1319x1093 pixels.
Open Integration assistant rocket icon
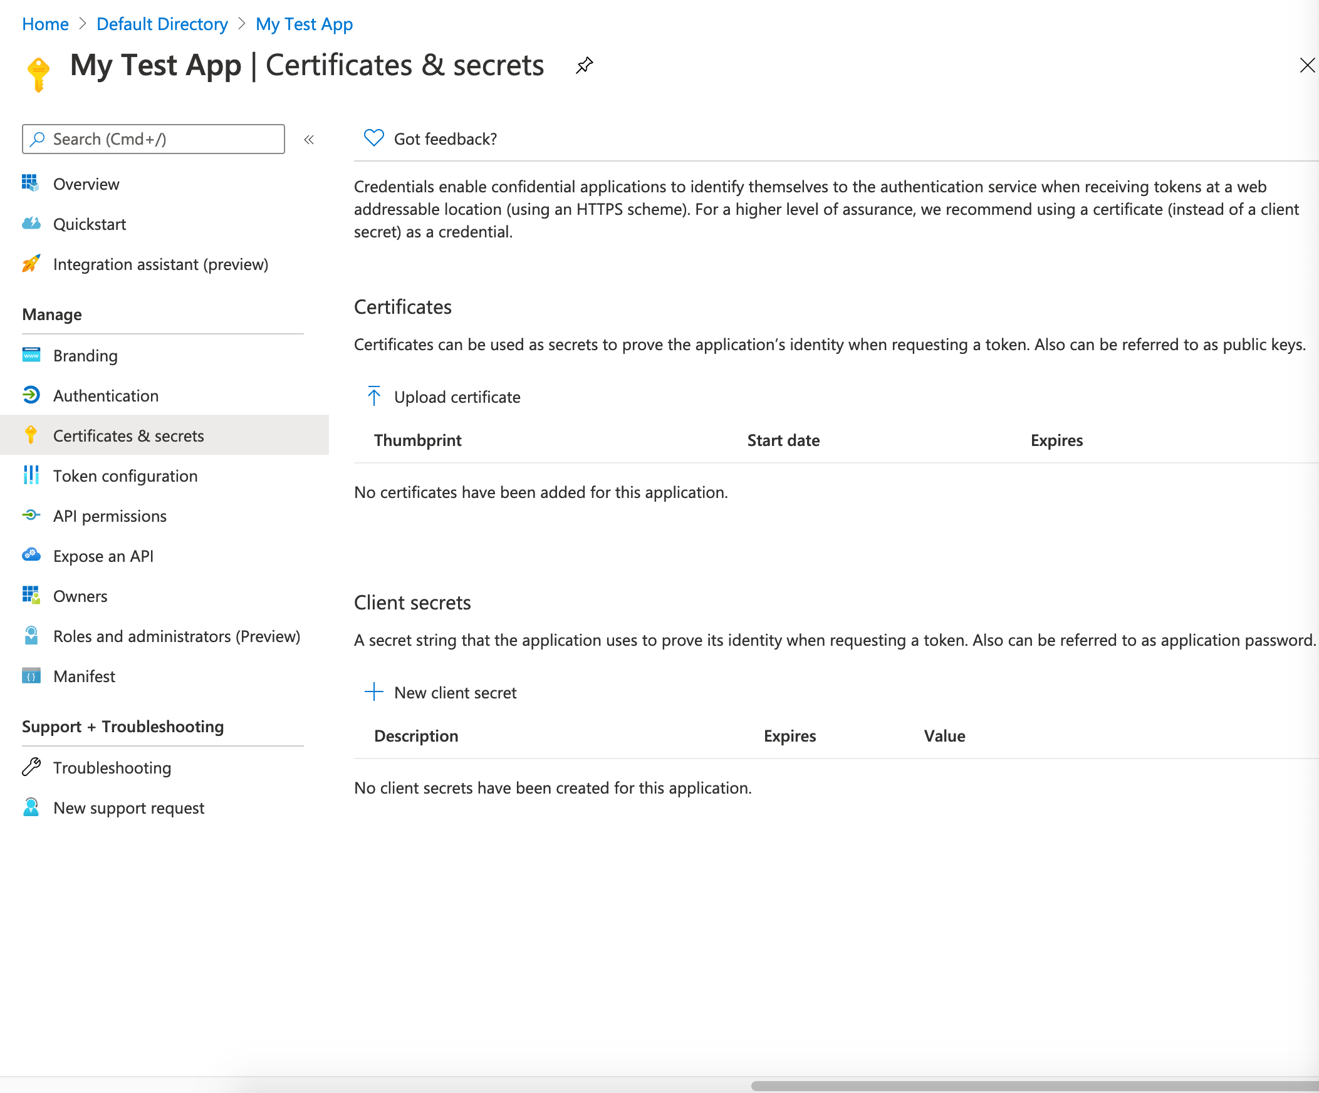pyautogui.click(x=30, y=264)
